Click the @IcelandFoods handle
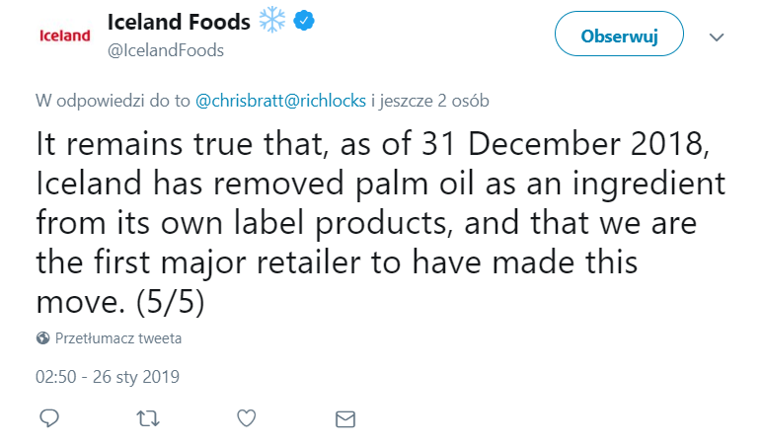The image size is (762, 446). 165,50
